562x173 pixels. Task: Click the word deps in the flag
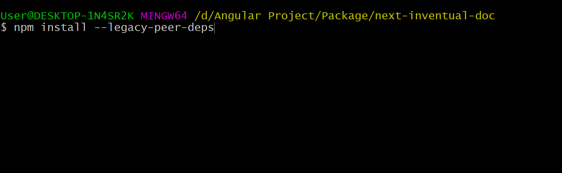pyautogui.click(x=201, y=28)
